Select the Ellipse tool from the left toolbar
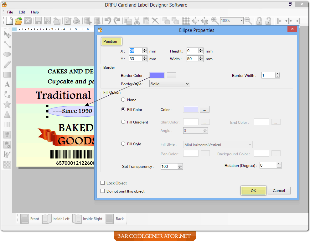The image size is (310, 241). [x=7, y=54]
